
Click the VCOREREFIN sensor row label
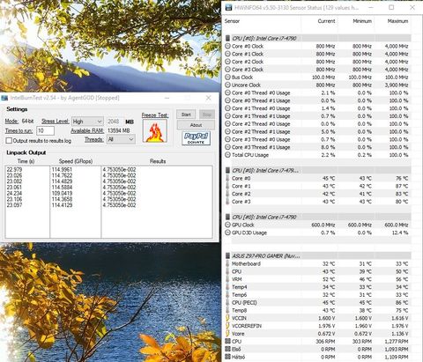[247, 326]
